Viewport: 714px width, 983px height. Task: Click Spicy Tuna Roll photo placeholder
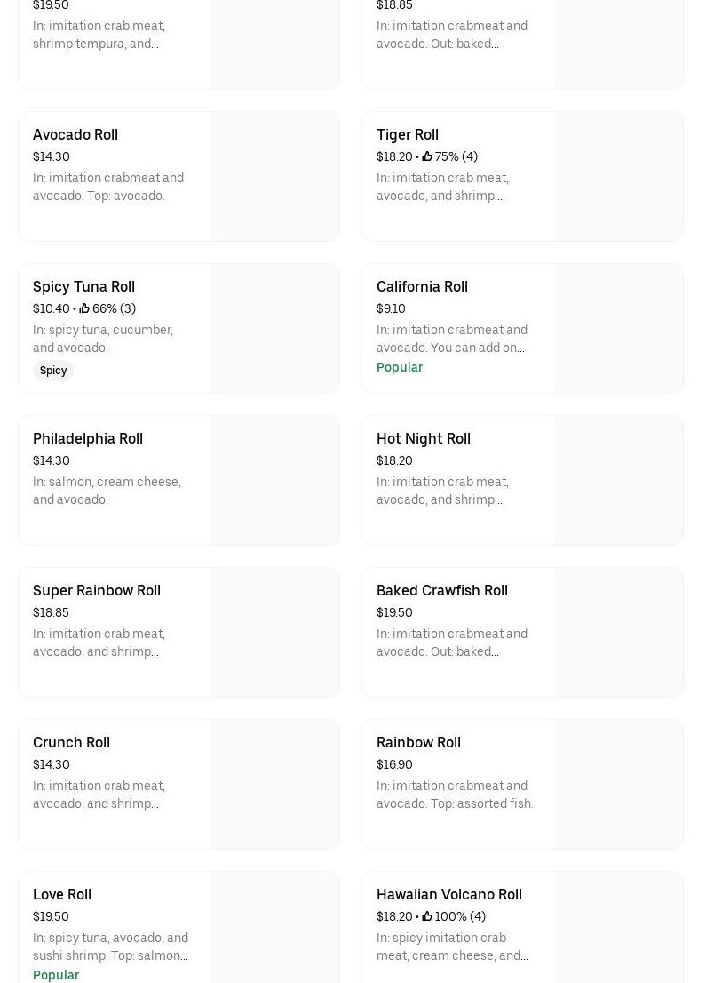click(274, 328)
